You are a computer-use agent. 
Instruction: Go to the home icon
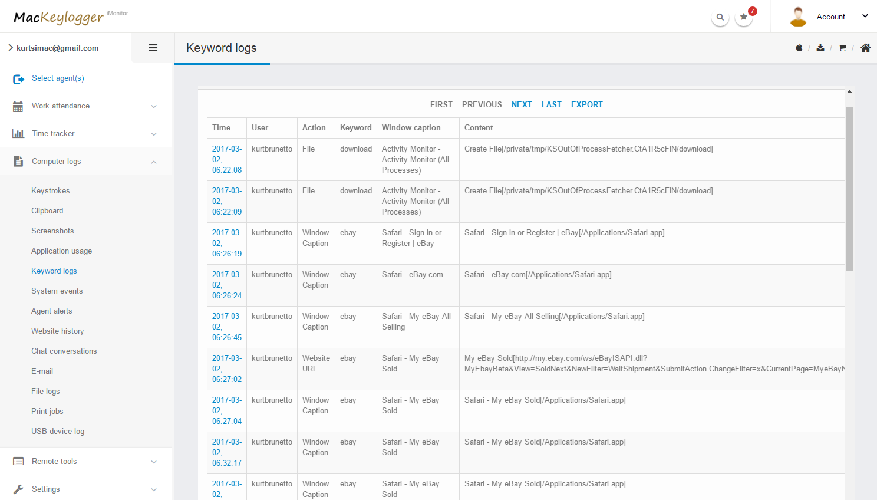pyautogui.click(x=865, y=48)
